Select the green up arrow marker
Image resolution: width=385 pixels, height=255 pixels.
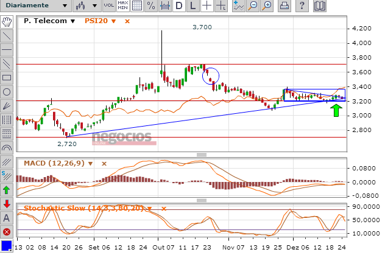click(7, 190)
